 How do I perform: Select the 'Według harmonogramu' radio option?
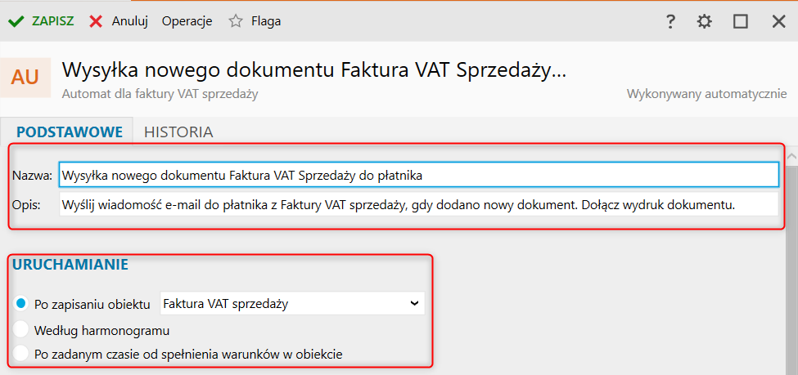pyautogui.click(x=21, y=330)
